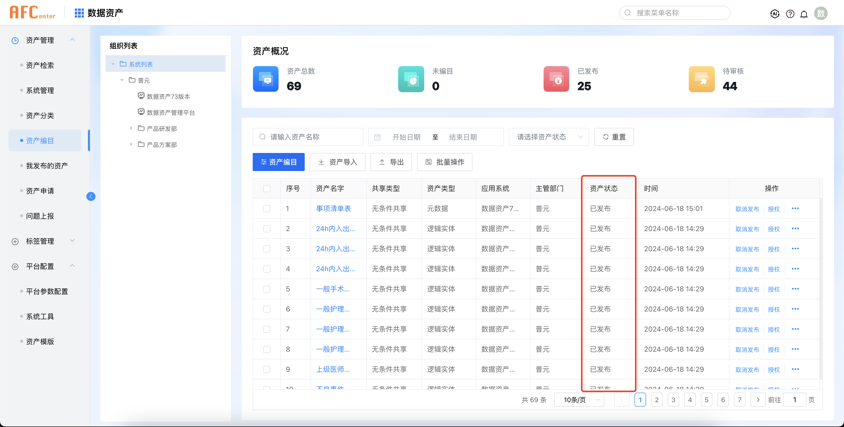844x427 pixels.
Task: Check the checkbox for row 1
Action: (267, 209)
